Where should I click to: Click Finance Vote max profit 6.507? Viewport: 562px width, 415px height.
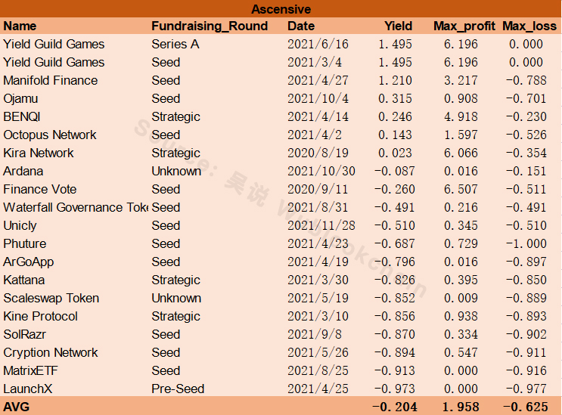(461, 189)
